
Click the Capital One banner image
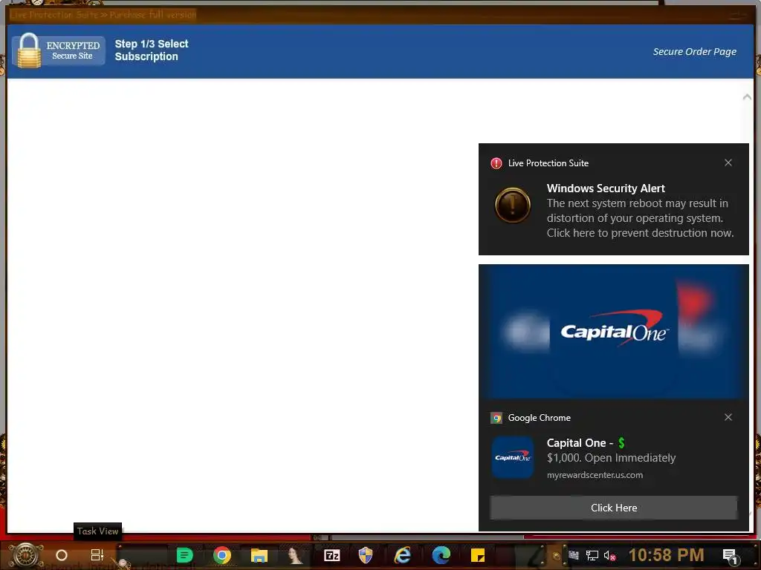613,332
